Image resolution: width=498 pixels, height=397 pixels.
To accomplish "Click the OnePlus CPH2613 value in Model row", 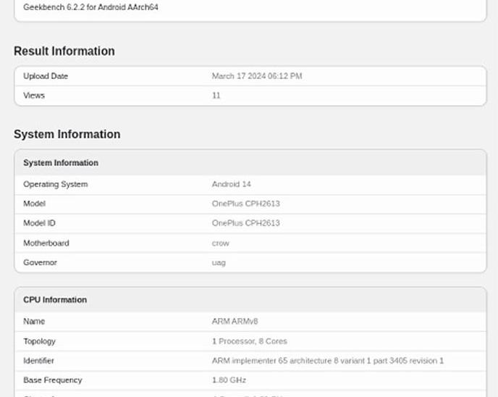I will click(x=245, y=204).
